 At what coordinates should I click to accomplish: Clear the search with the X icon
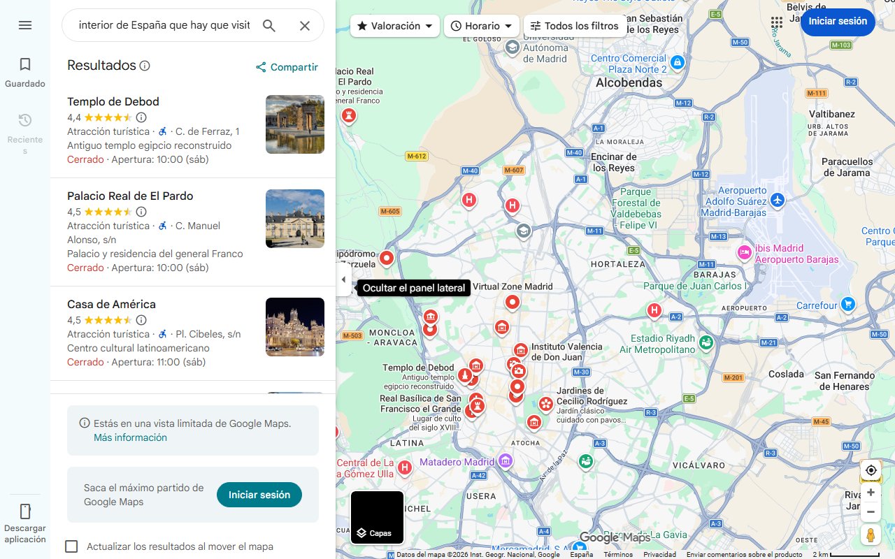click(305, 25)
